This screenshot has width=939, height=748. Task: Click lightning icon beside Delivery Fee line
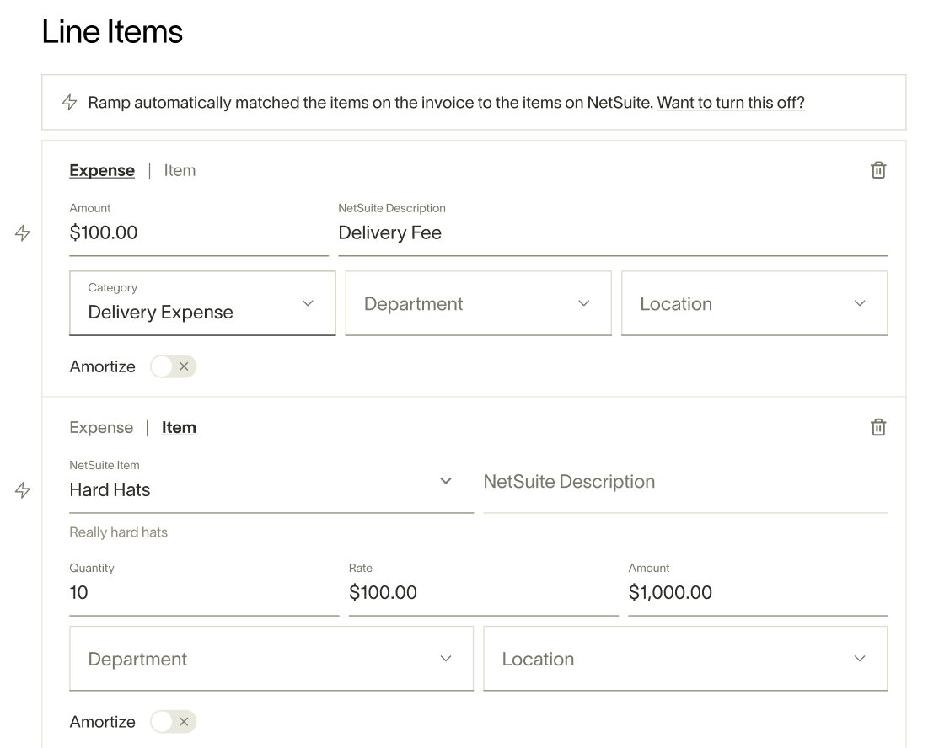(x=23, y=232)
